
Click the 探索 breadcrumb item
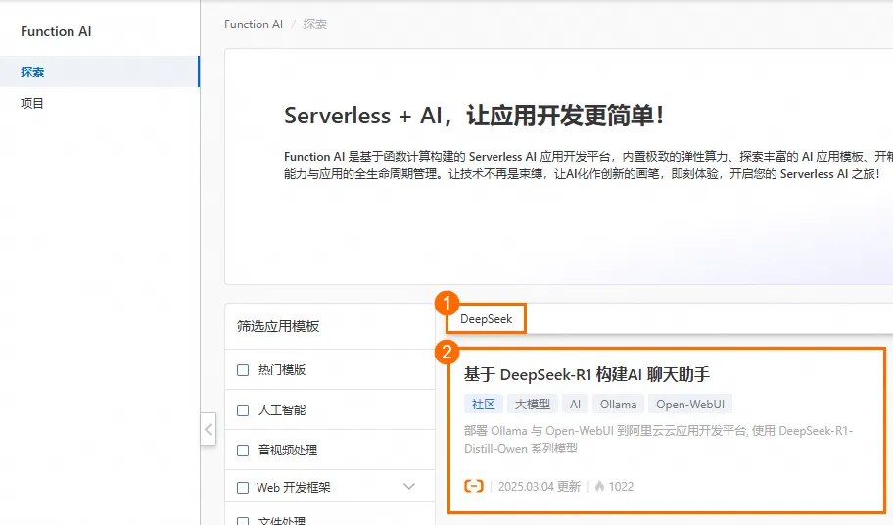pos(315,24)
